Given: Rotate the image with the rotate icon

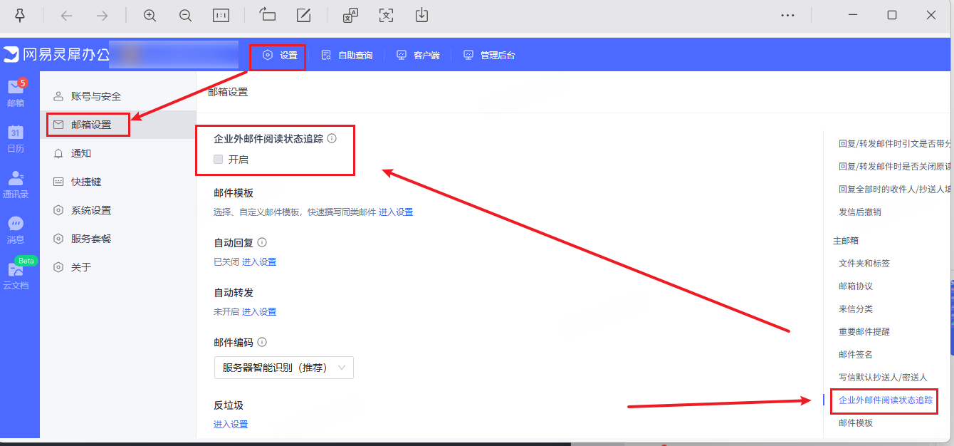Looking at the screenshot, I should point(268,15).
